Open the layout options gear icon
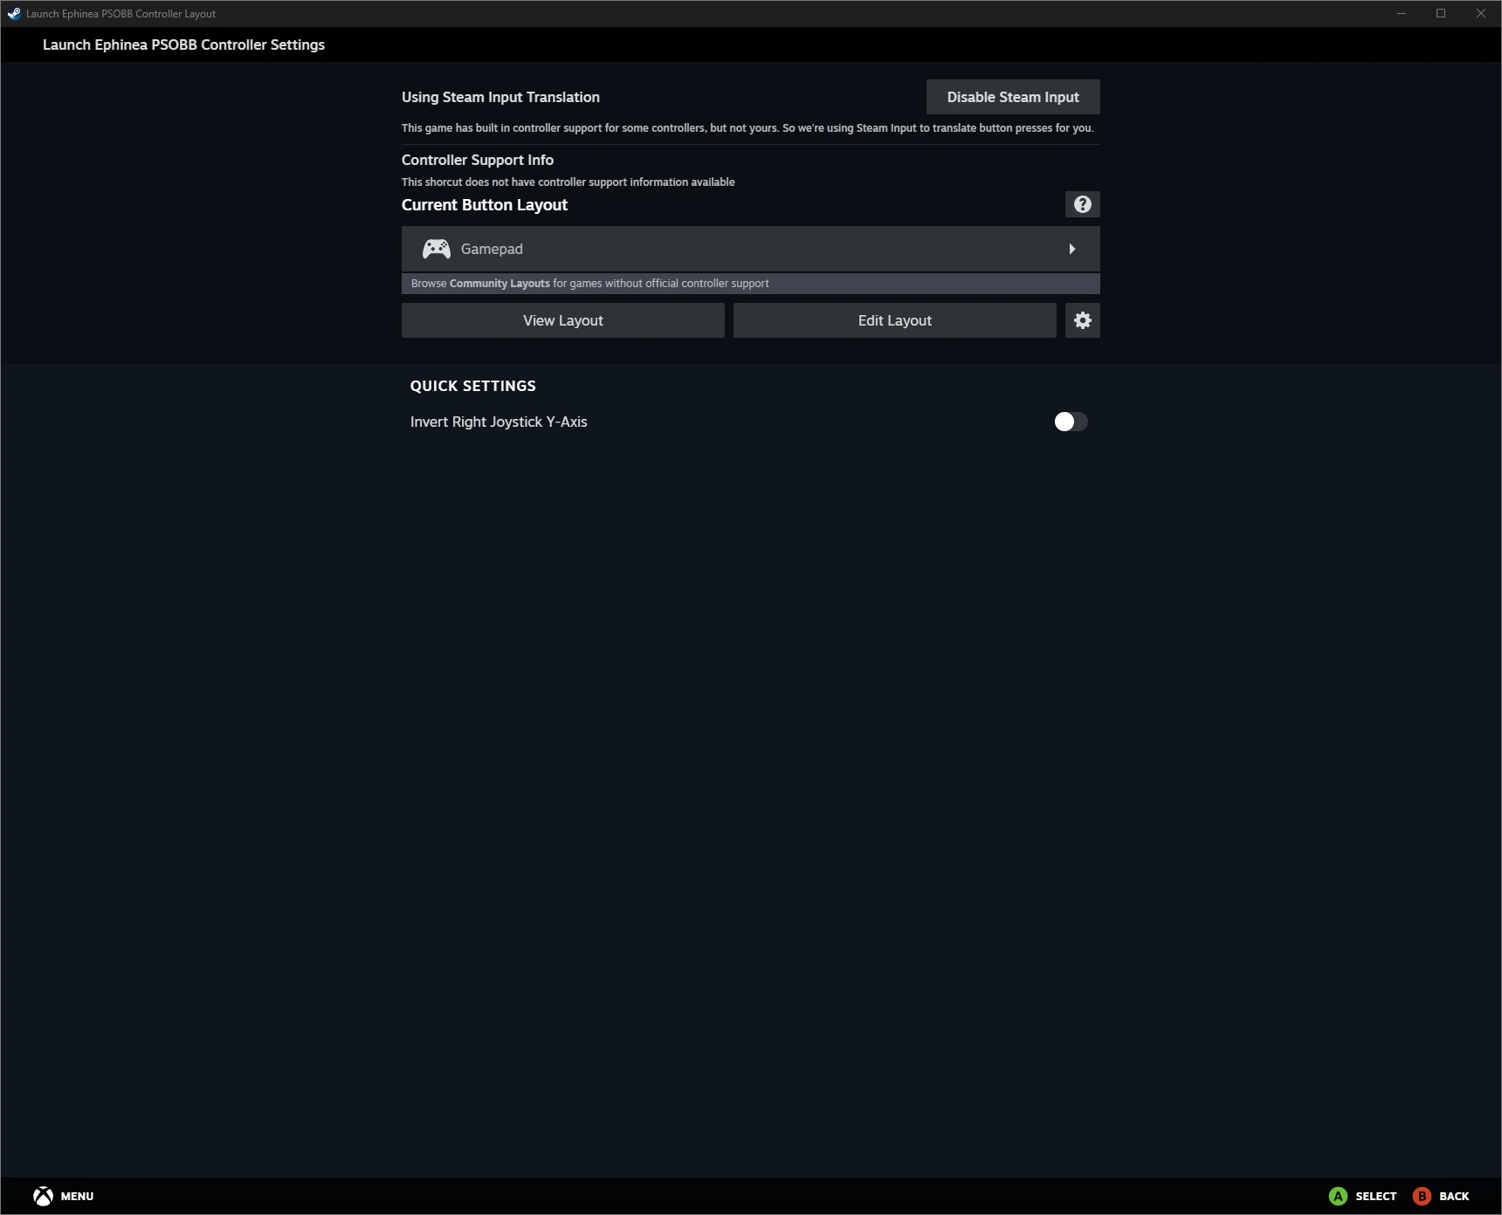The image size is (1502, 1215). click(x=1082, y=319)
